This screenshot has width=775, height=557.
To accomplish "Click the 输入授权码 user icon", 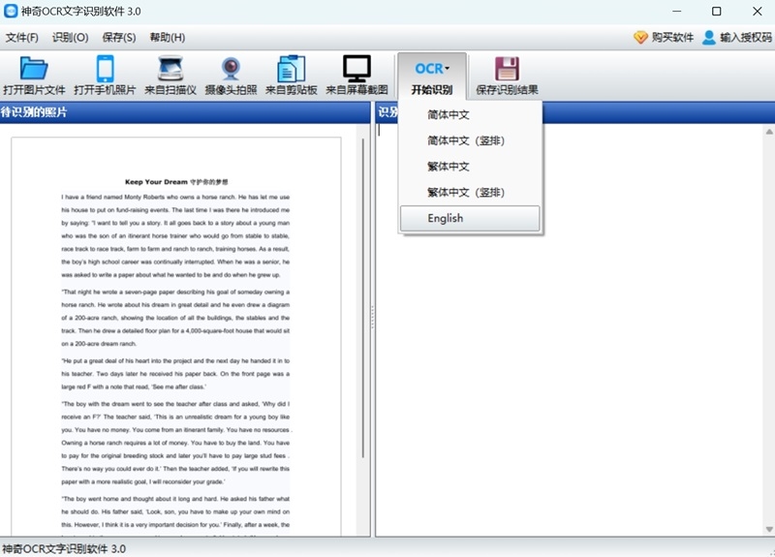I will click(x=709, y=38).
